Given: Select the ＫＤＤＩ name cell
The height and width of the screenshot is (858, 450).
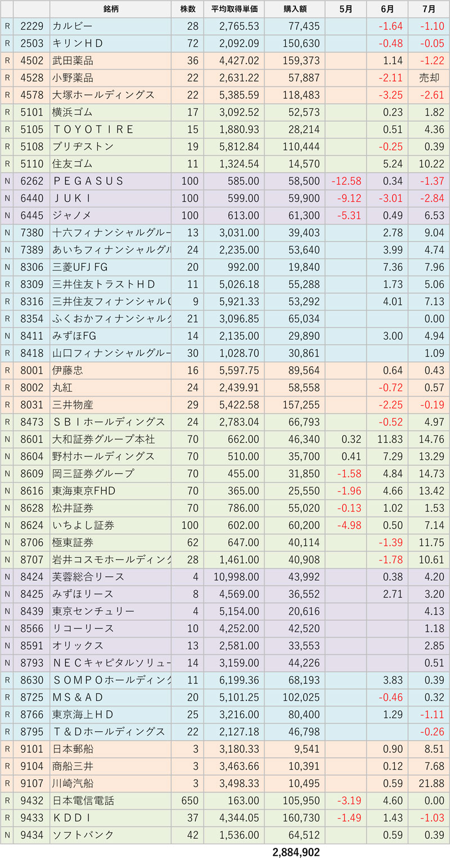Looking at the screenshot, I should 110,817.
